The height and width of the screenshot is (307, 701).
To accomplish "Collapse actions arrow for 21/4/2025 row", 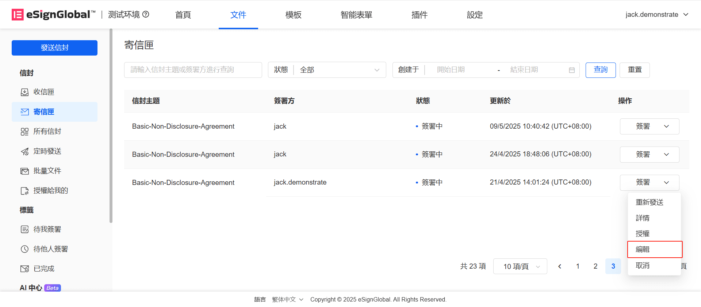I will coord(666,182).
